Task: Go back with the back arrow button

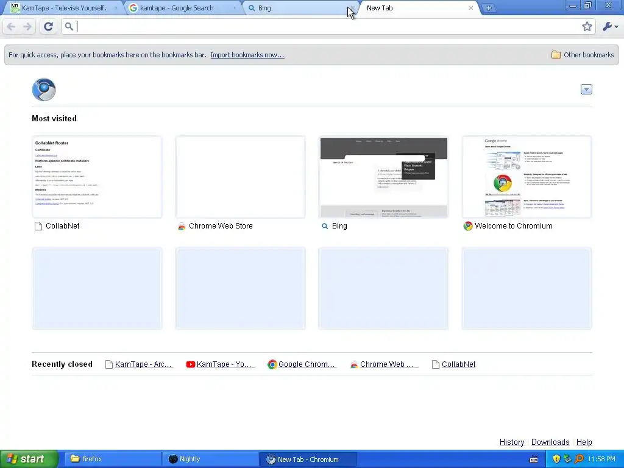Action: click(x=11, y=27)
